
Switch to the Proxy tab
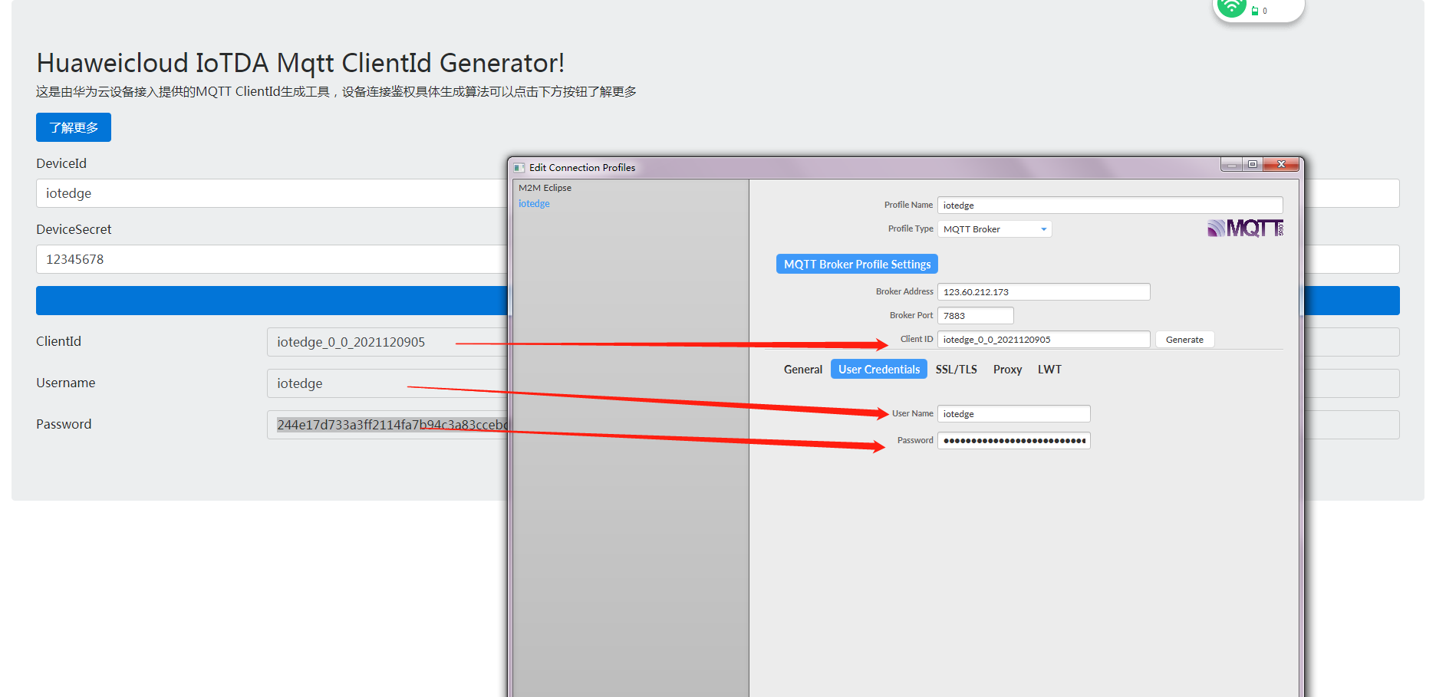1008,370
